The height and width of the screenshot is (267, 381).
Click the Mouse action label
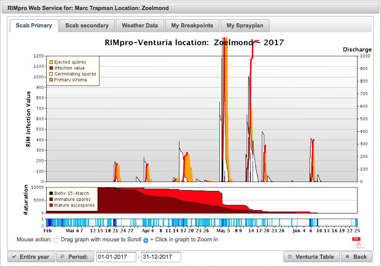34,240
